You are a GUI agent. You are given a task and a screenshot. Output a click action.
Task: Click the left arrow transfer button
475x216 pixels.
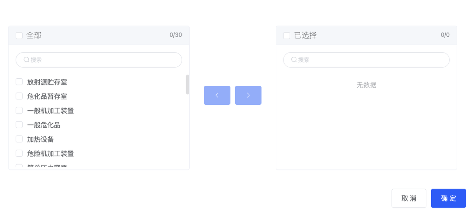point(217,95)
